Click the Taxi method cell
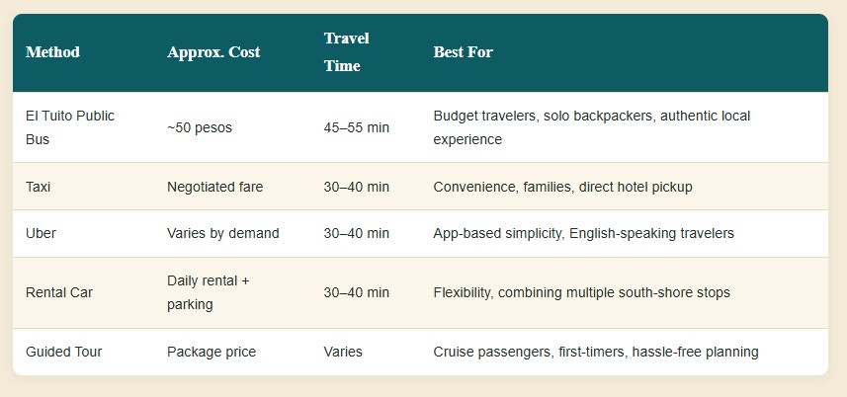847x397 pixels. (38, 187)
